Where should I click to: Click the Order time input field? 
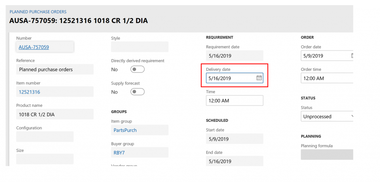[327, 78]
